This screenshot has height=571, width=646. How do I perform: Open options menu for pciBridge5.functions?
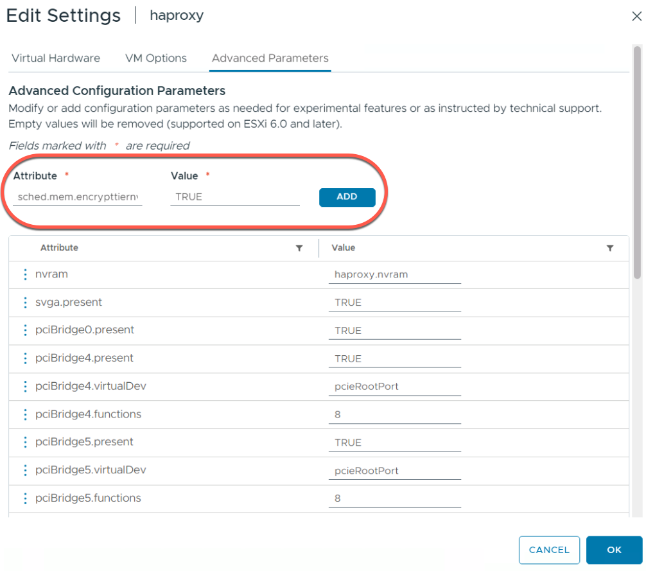[x=25, y=498]
